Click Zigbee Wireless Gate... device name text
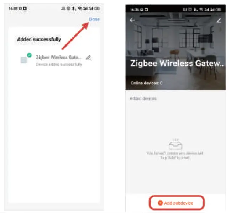The height and width of the screenshot is (213, 231). [58, 57]
